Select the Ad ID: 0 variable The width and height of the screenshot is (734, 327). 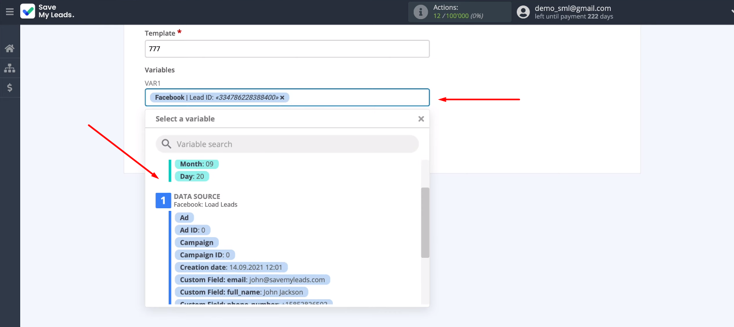(193, 230)
